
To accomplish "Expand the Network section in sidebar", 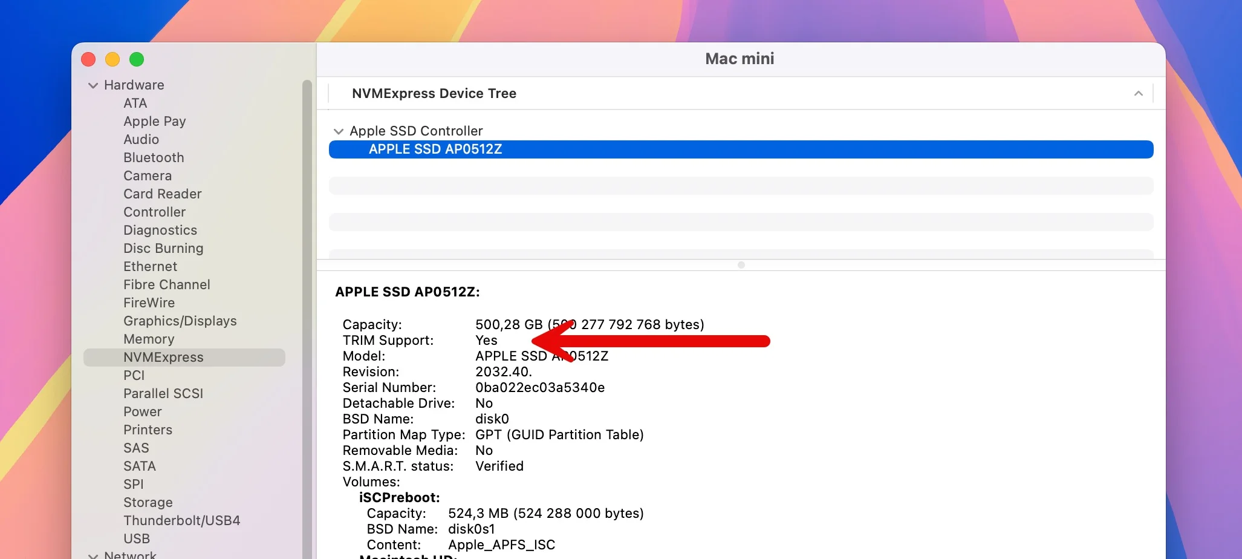I will tap(93, 554).
